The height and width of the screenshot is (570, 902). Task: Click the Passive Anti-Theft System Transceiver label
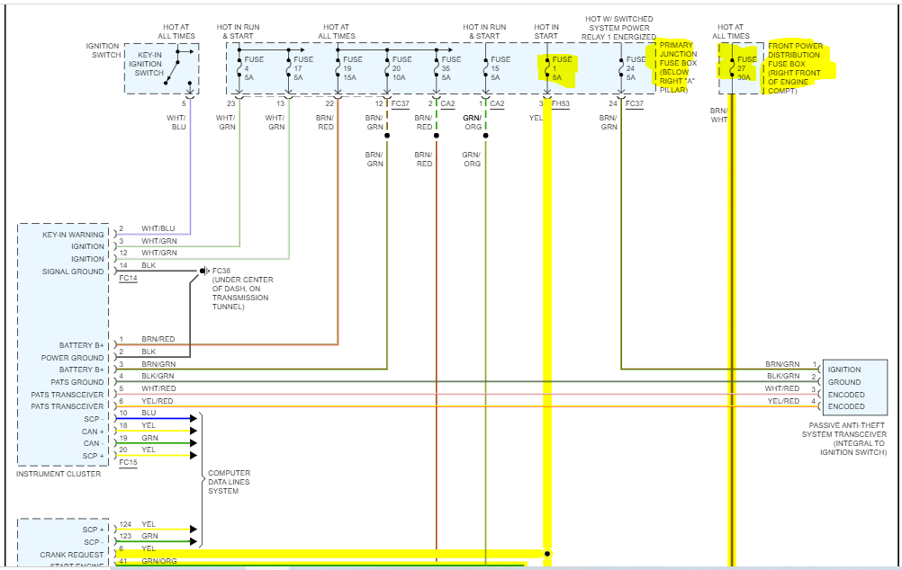844,439
